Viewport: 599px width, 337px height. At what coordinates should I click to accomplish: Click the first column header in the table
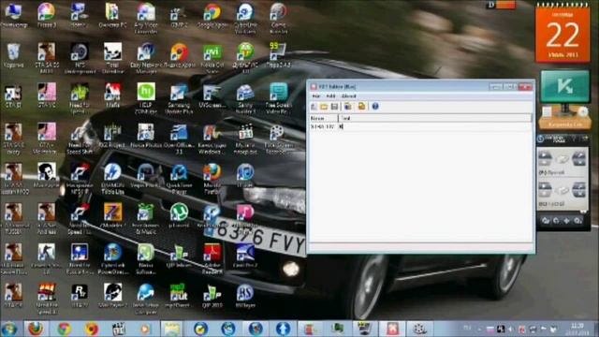pyautogui.click(x=323, y=118)
